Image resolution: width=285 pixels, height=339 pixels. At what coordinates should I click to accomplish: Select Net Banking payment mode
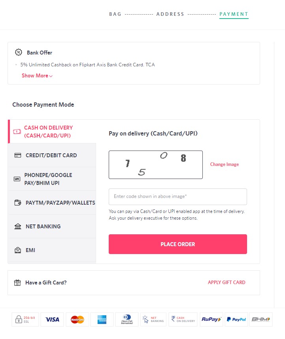[52, 226]
